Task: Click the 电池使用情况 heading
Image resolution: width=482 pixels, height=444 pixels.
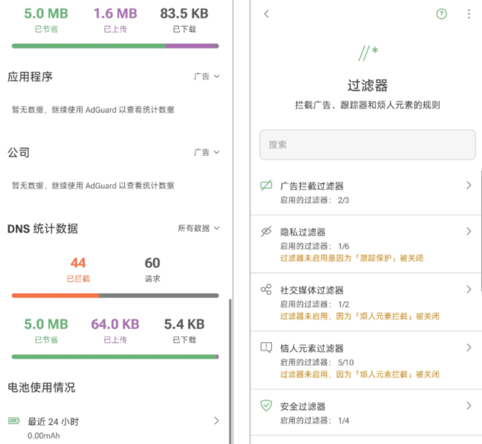Action: (x=42, y=388)
